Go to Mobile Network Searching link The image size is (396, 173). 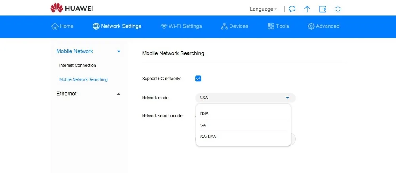click(x=84, y=80)
